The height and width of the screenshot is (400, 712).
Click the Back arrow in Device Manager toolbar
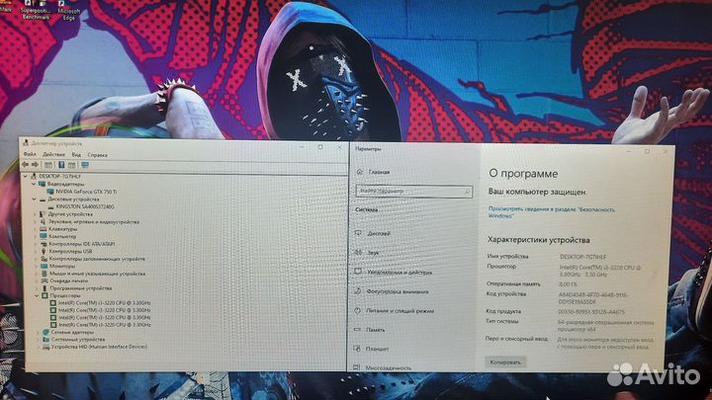pyautogui.click(x=26, y=165)
